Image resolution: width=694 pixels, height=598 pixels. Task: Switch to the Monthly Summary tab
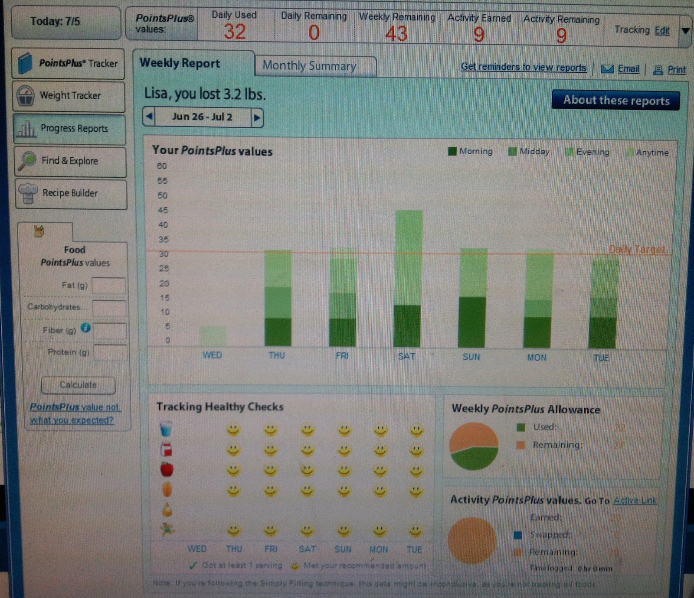[315, 66]
